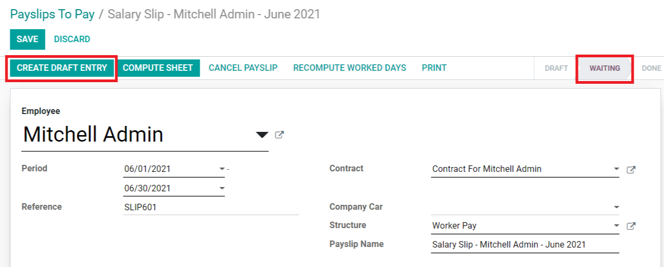This screenshot has width=664, height=267.
Task: Recompute worked days
Action: tap(350, 68)
